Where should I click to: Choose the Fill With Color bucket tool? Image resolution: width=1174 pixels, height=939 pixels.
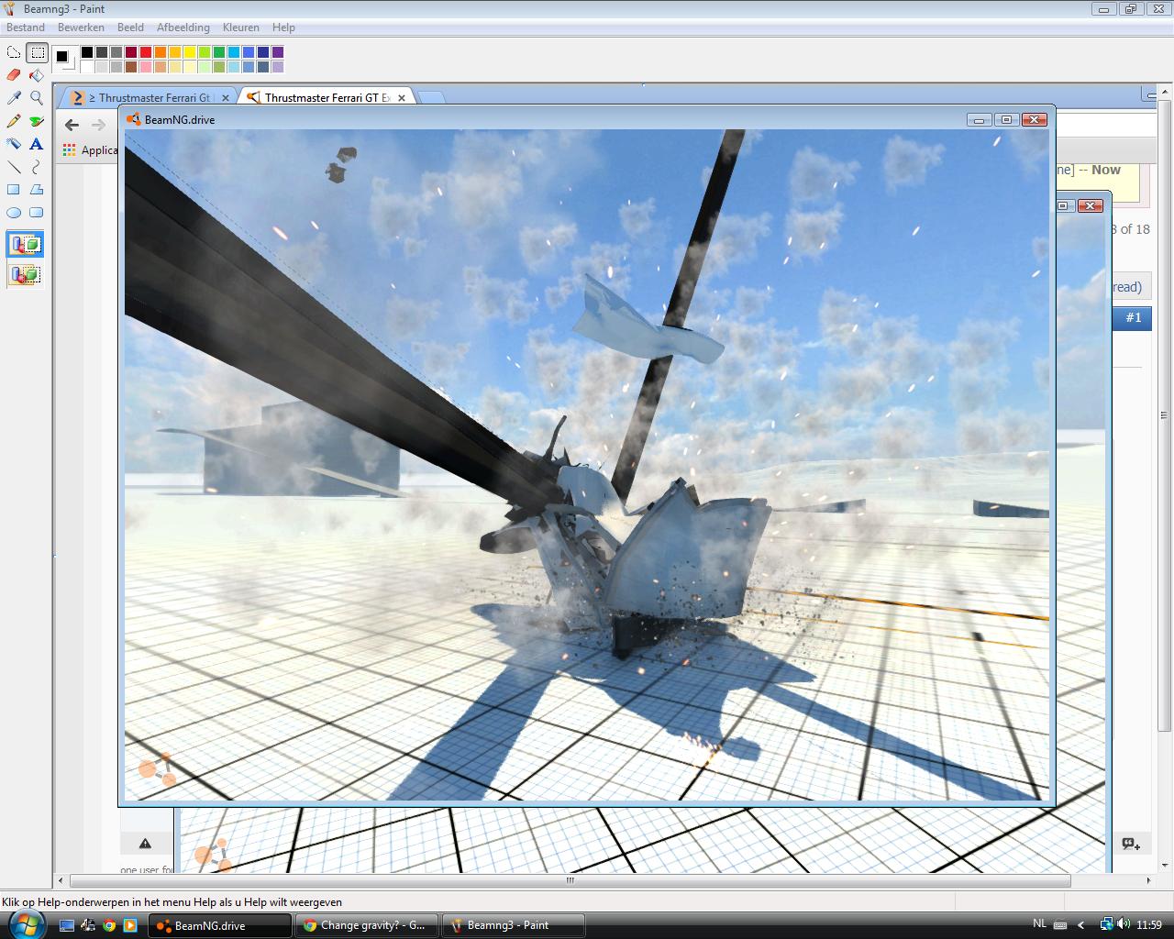[37, 75]
